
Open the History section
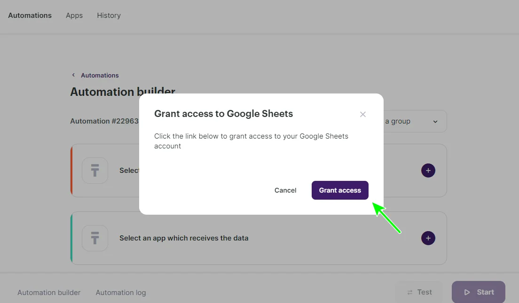tap(109, 15)
